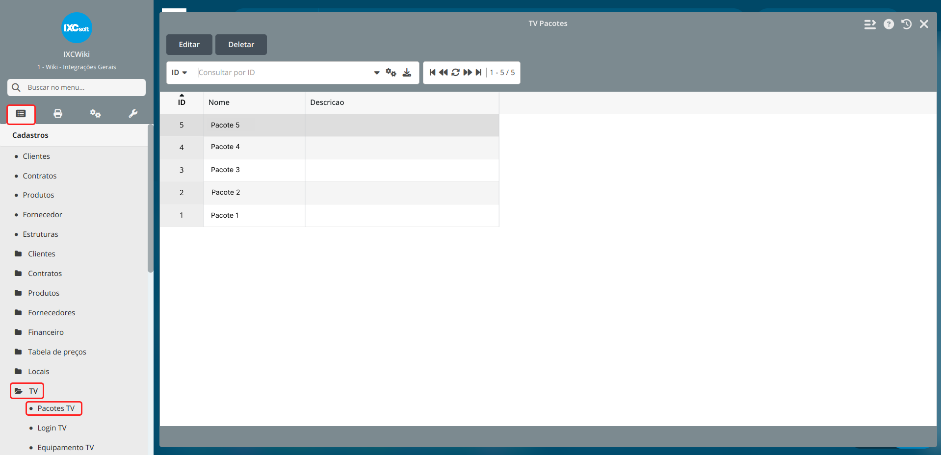Select the Pacote 5 row
Viewport: 941px width, 455px height.
click(x=329, y=125)
